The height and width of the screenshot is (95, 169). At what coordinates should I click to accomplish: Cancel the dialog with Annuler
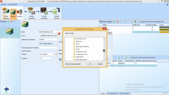click(x=100, y=64)
